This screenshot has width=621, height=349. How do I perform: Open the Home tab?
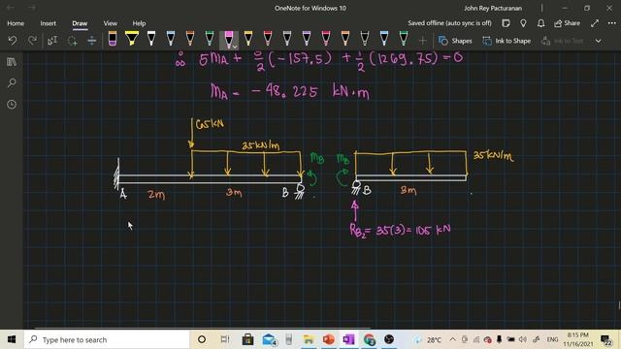tap(16, 23)
